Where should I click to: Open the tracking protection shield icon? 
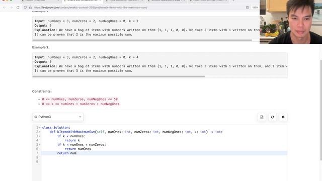[25, 8]
